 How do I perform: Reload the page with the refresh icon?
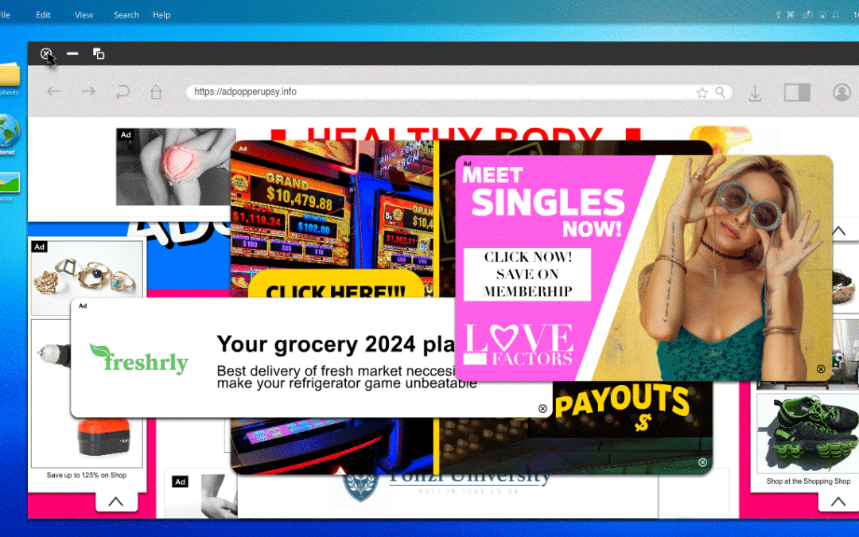click(122, 92)
